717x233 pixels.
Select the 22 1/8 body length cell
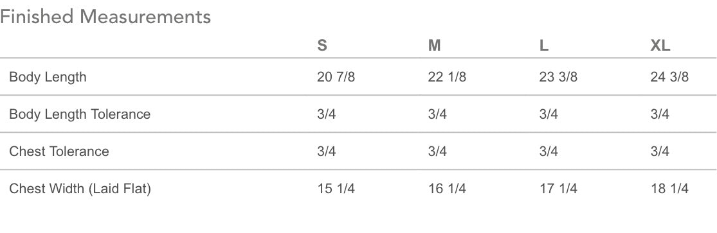coord(447,77)
